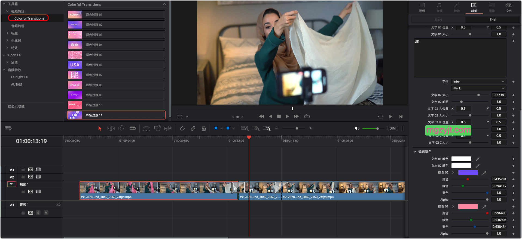
Task: Select 音频转场 in the toolbox
Action: (18, 26)
